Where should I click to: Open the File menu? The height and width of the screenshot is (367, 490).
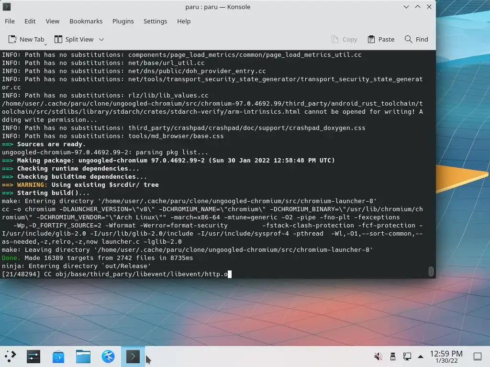[x=10, y=21]
